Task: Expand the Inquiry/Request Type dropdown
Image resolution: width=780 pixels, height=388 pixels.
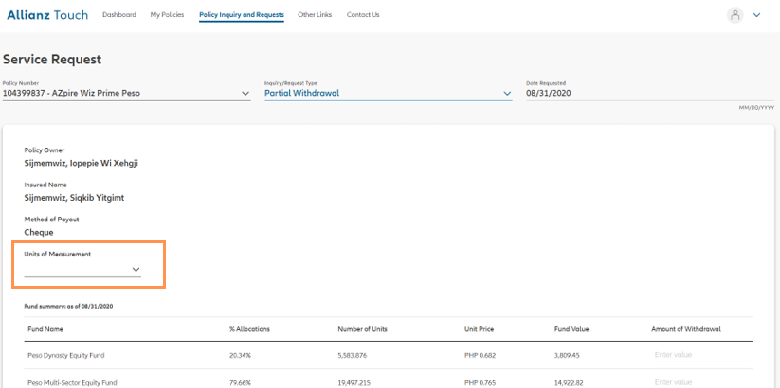Action: pos(388,94)
